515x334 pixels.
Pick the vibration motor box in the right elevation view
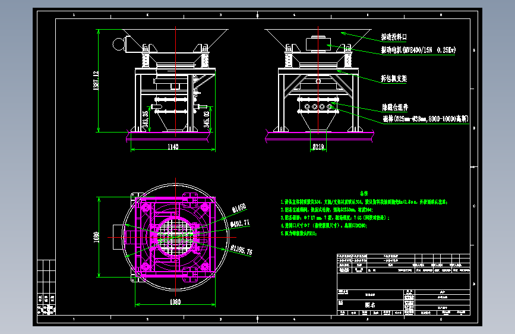tap(318, 44)
